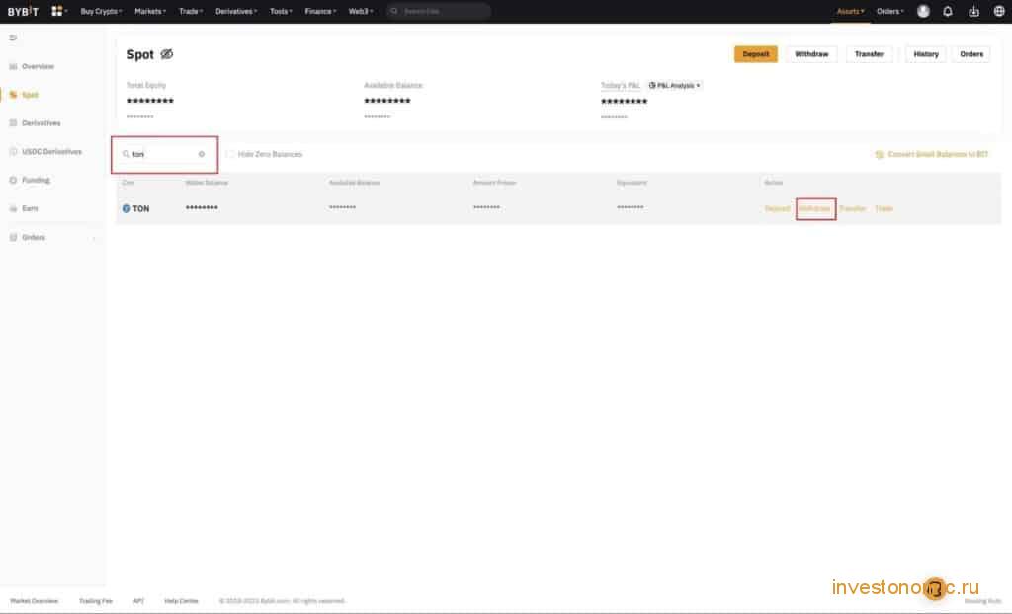Image resolution: width=1012 pixels, height=614 pixels.
Task: Open API footer link
Action: [x=138, y=601]
